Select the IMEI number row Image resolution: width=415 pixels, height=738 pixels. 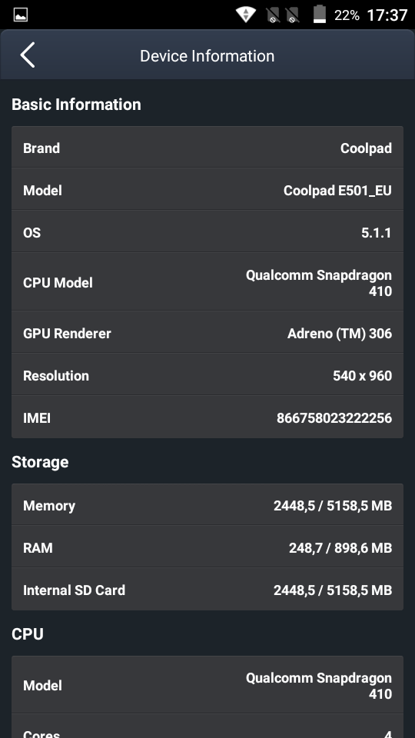207,417
